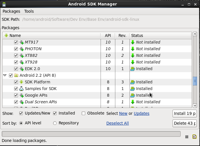Uncheck the MT917 package checkbox
This screenshot has height=146, width=200.
pyautogui.click(x=16, y=42)
